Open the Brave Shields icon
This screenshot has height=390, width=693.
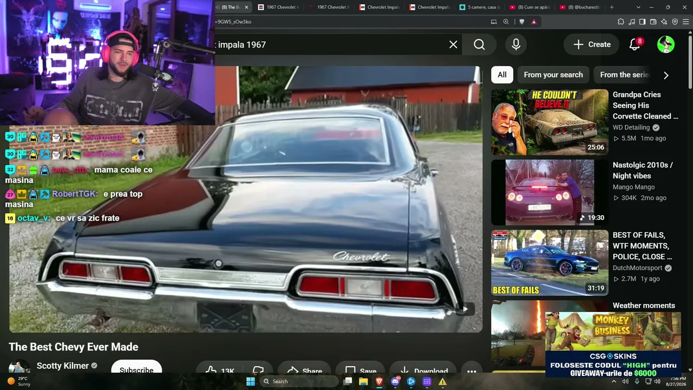(x=522, y=22)
